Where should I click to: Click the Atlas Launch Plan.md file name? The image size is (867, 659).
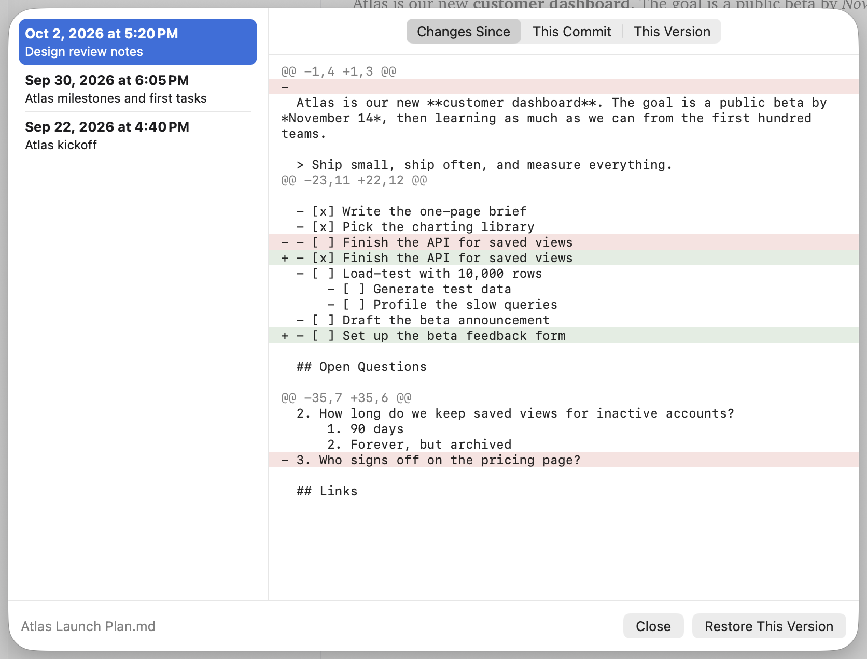pos(88,626)
